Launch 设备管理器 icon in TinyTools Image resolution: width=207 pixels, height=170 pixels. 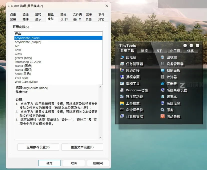(162, 64)
